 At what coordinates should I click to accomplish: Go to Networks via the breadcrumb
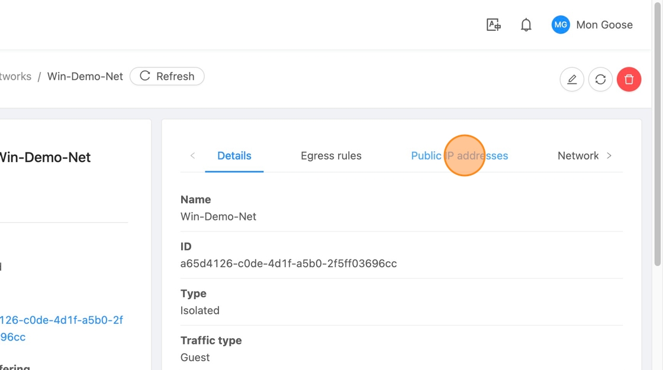pos(15,76)
